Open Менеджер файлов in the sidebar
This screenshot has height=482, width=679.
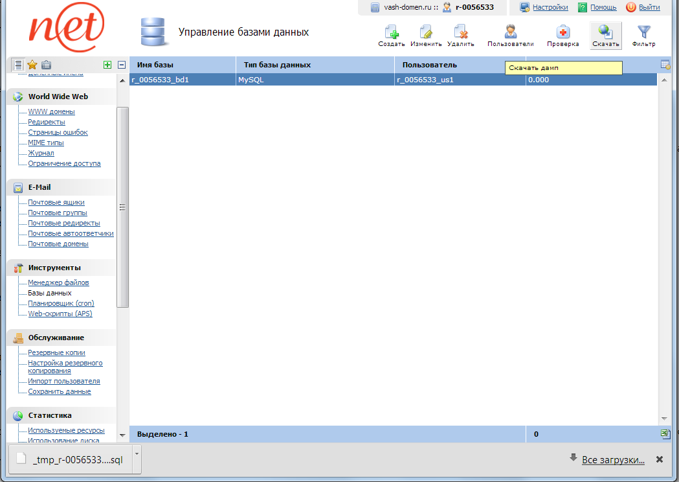click(58, 282)
